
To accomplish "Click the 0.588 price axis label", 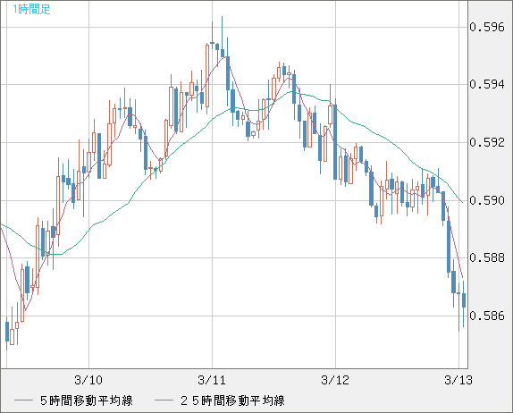I will click(487, 257).
